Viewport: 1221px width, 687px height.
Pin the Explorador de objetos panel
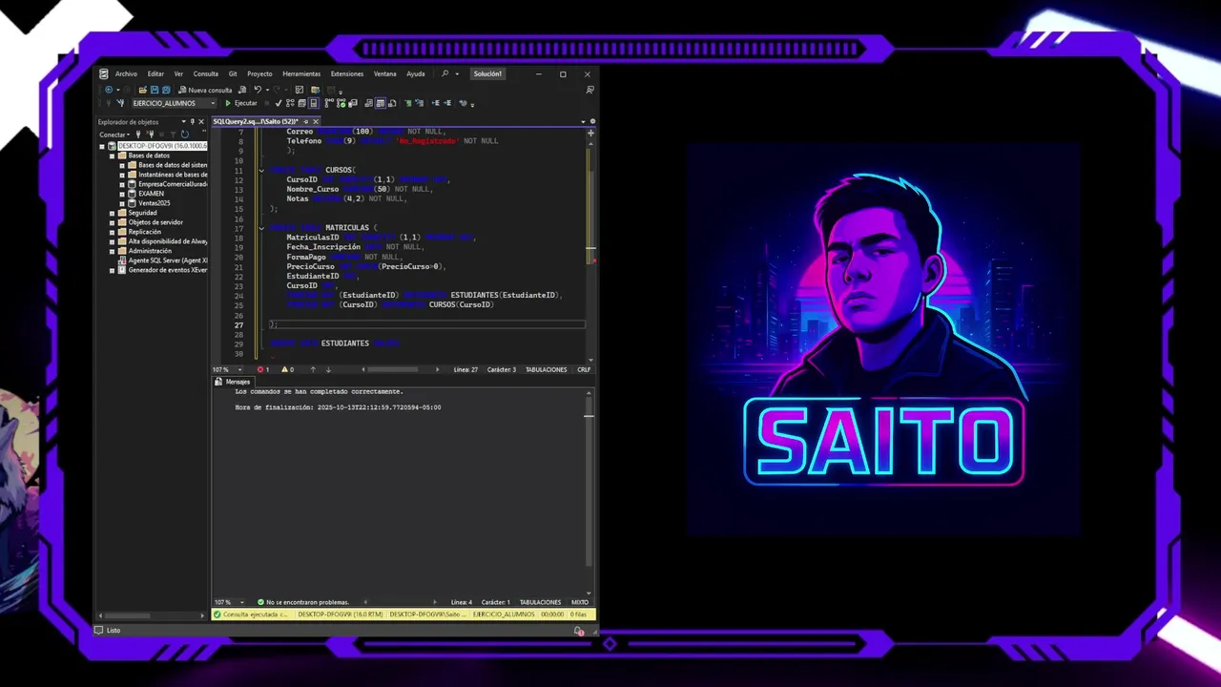click(x=192, y=122)
